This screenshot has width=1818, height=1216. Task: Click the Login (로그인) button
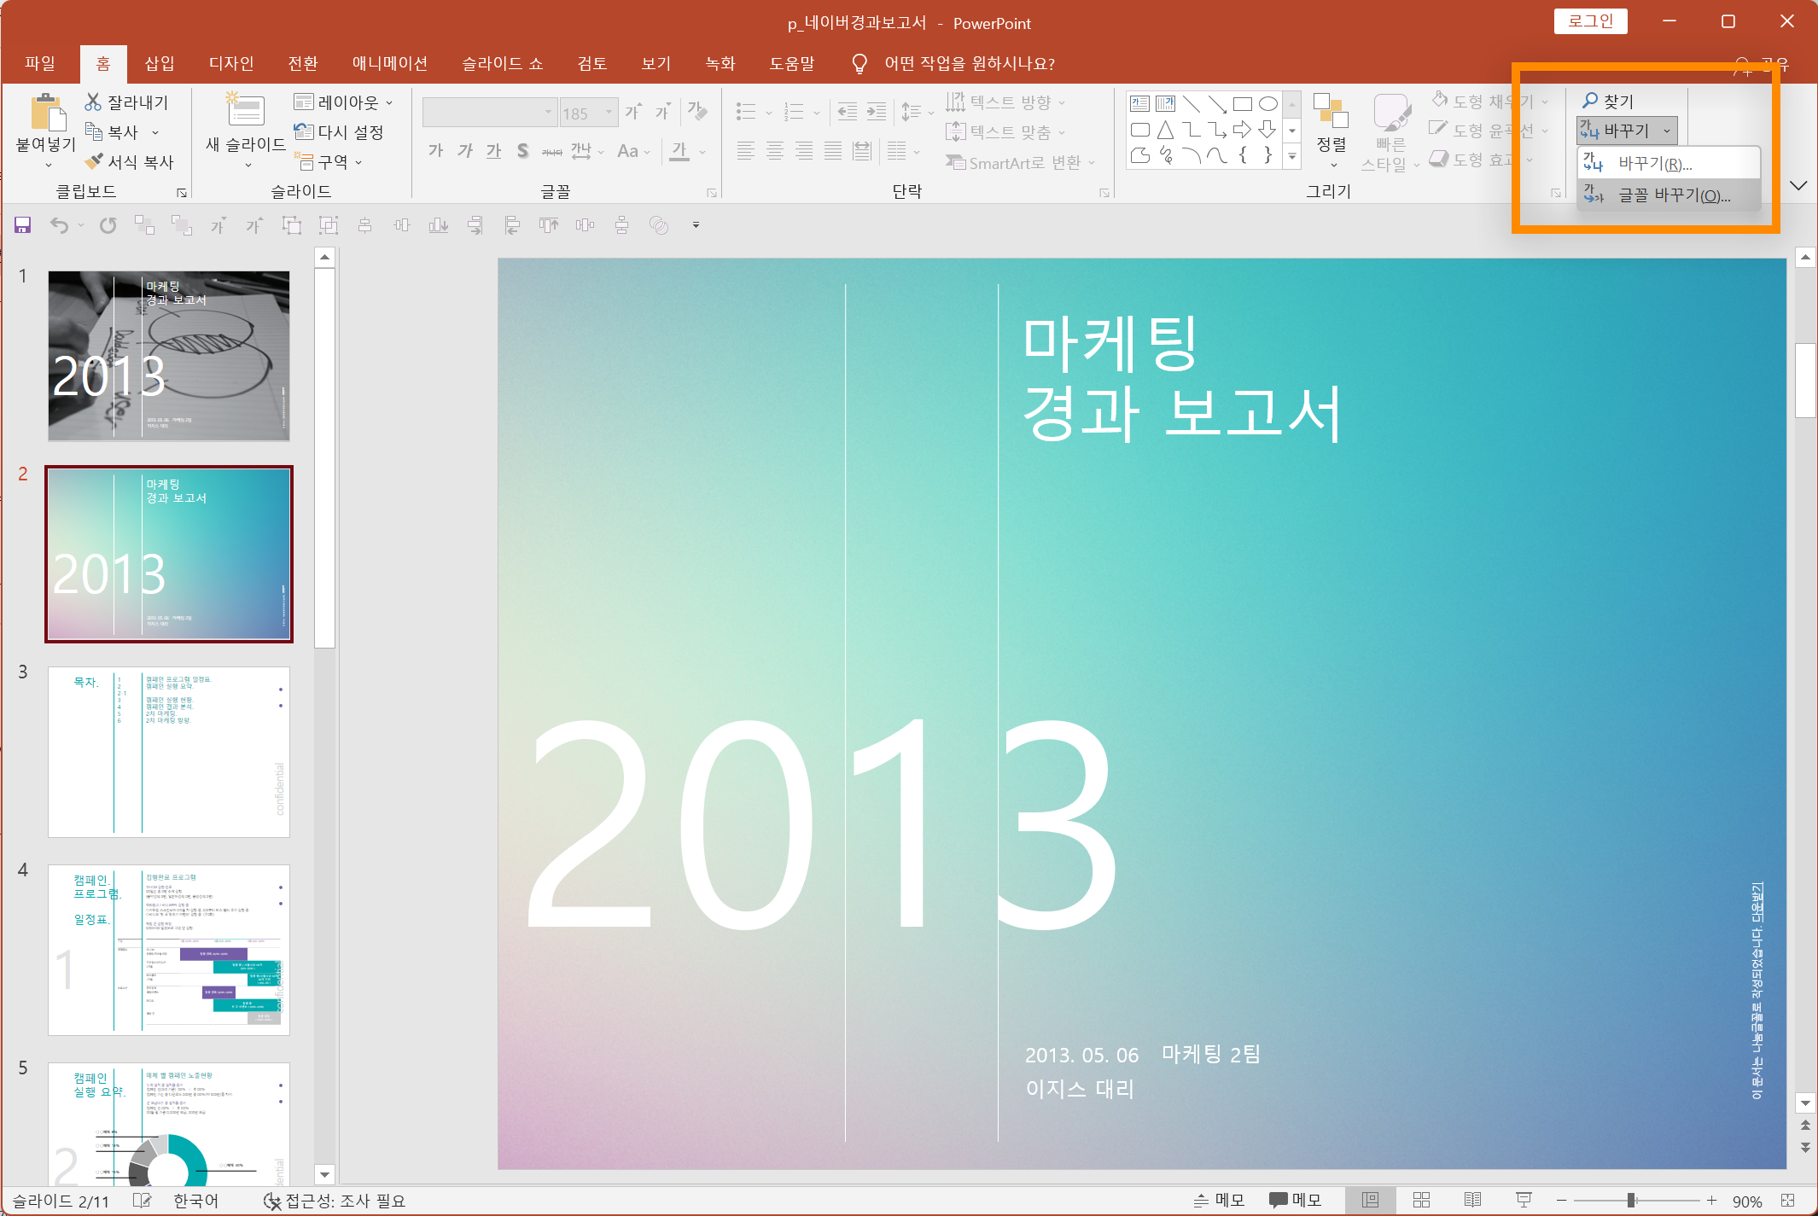point(1589,21)
